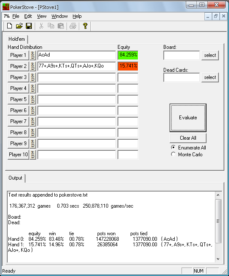Screen dimensions: 229x276
Task: Minimize the inner PStove1 document window
Action: [x=208, y=17]
